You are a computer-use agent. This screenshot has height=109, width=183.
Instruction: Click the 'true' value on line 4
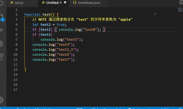pos(61,25)
